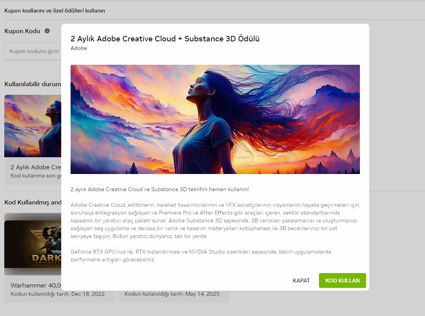Click the 'Warhammer 40,0' card title
The width and height of the screenshot is (425, 316).
[x=36, y=285]
